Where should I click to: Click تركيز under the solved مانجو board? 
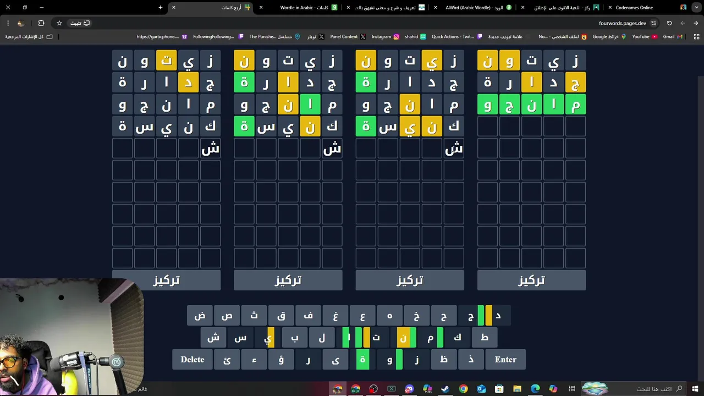(x=531, y=280)
